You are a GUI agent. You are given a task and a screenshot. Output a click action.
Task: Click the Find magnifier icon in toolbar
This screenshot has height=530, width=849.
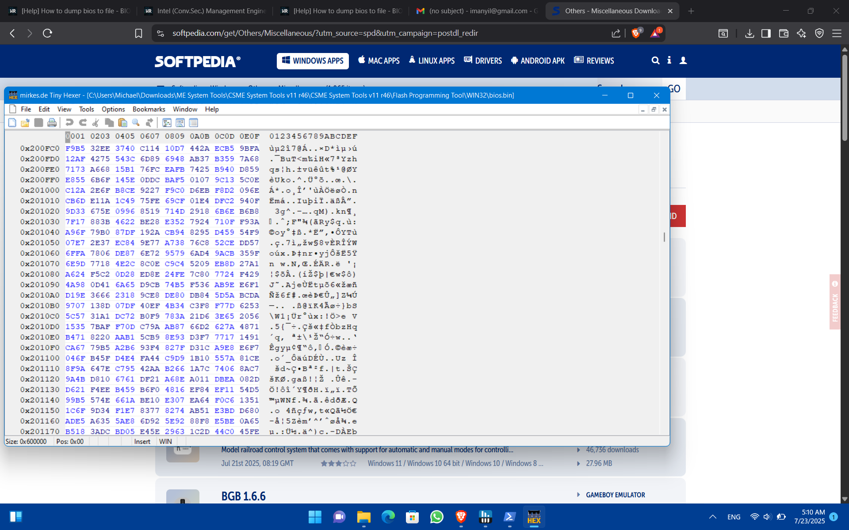(x=136, y=123)
